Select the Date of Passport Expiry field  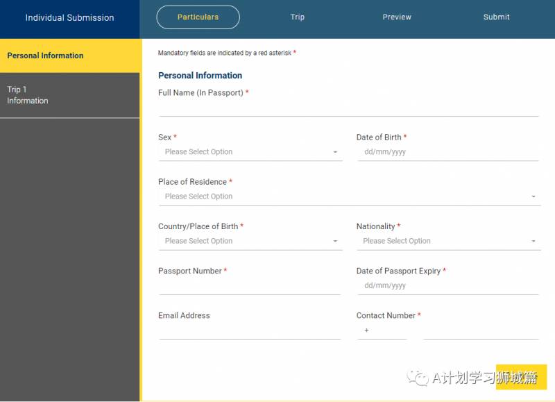447,285
